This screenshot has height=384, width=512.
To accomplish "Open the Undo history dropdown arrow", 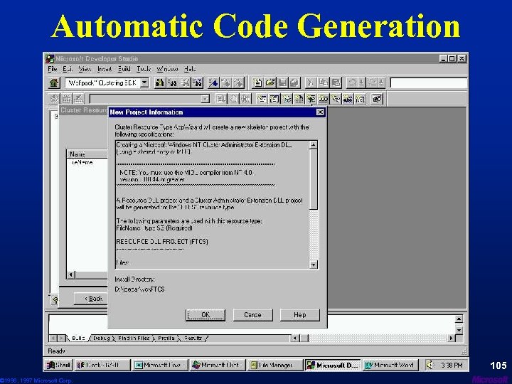I will coord(361,82).
